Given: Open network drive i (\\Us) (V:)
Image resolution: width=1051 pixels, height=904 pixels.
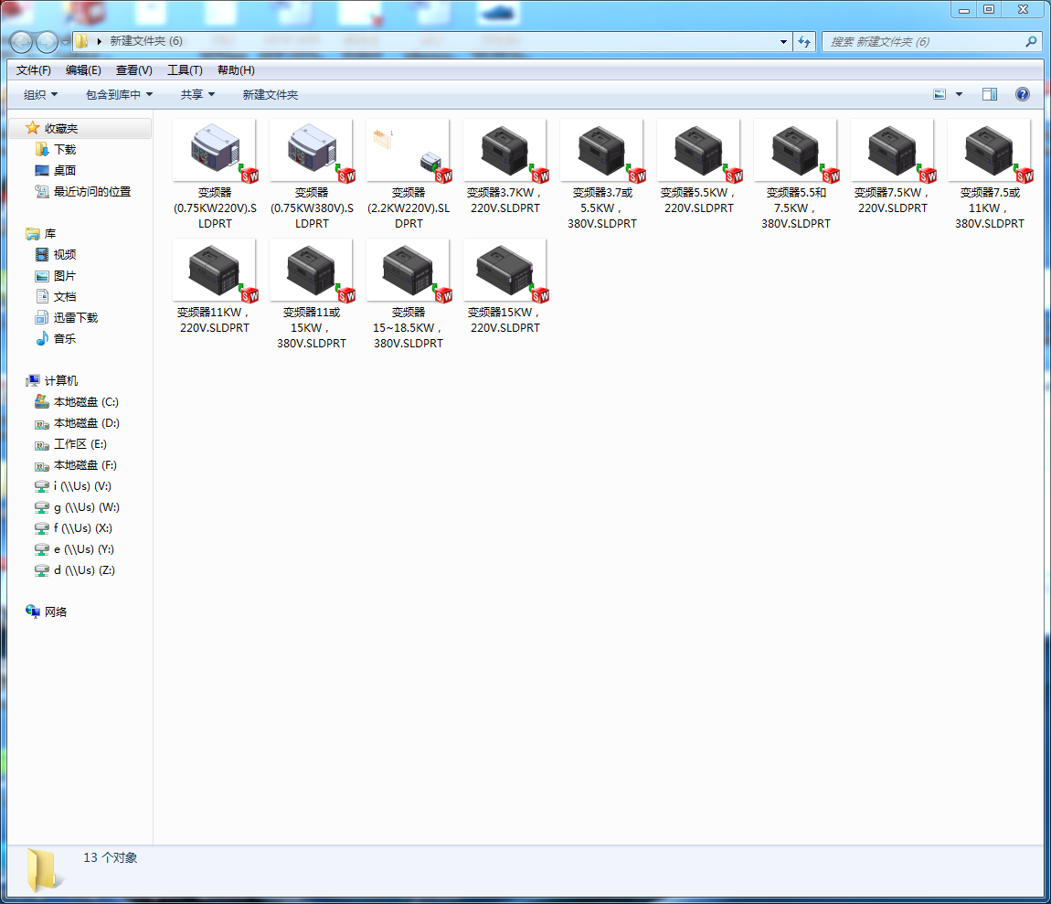Looking at the screenshot, I should [82, 486].
